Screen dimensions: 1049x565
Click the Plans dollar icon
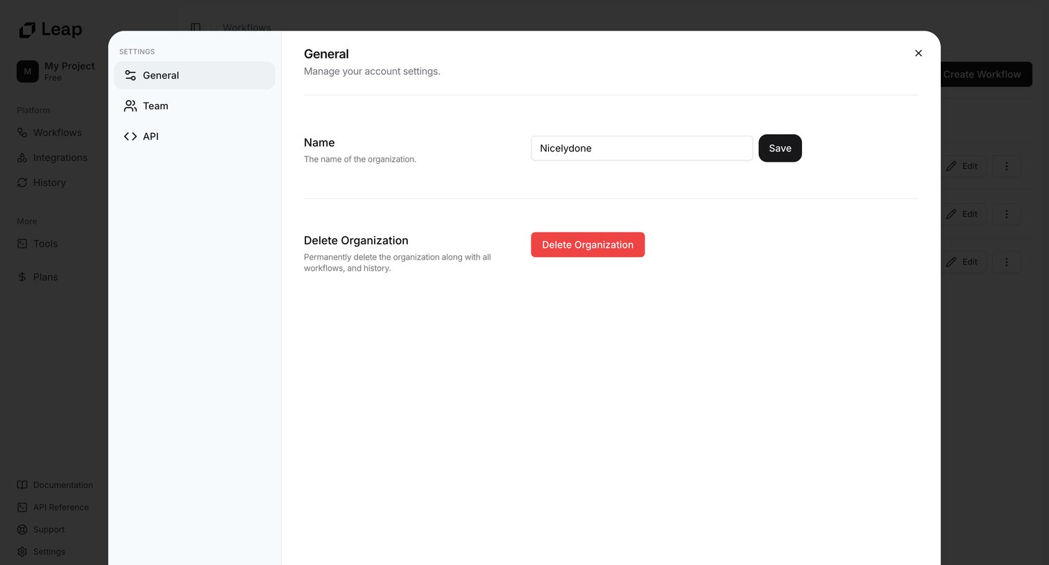coord(22,277)
